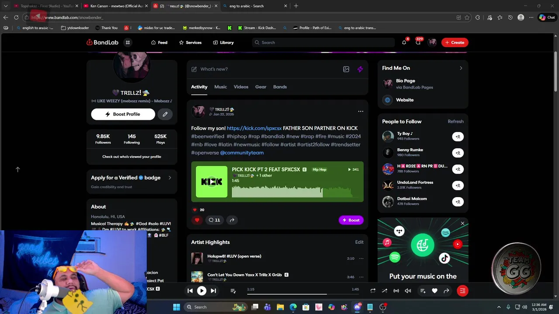559x314 pixels.
Task: Follow Datboi Malcom from suggestions
Action: coord(458,201)
